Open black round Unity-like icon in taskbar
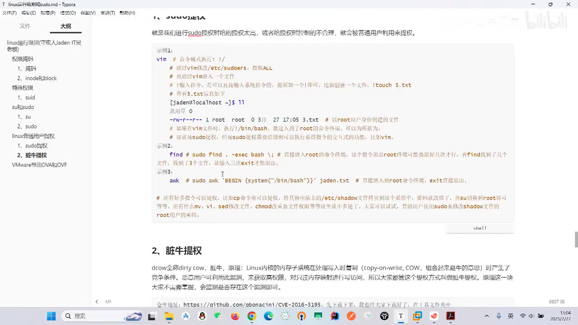This screenshot has height=325, width=578. pos(384,316)
